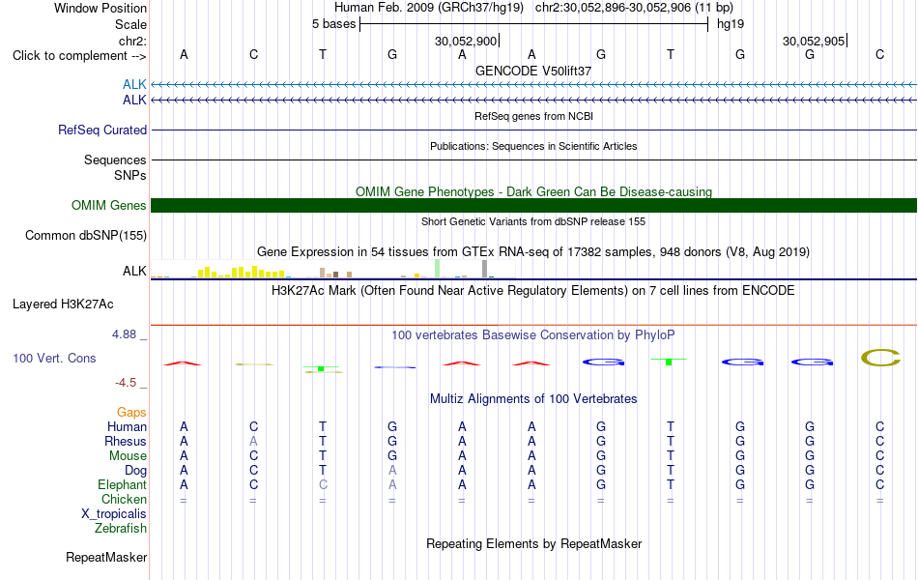This screenshot has width=918, height=580.
Task: Click the Scale label
Action: coord(130,24)
